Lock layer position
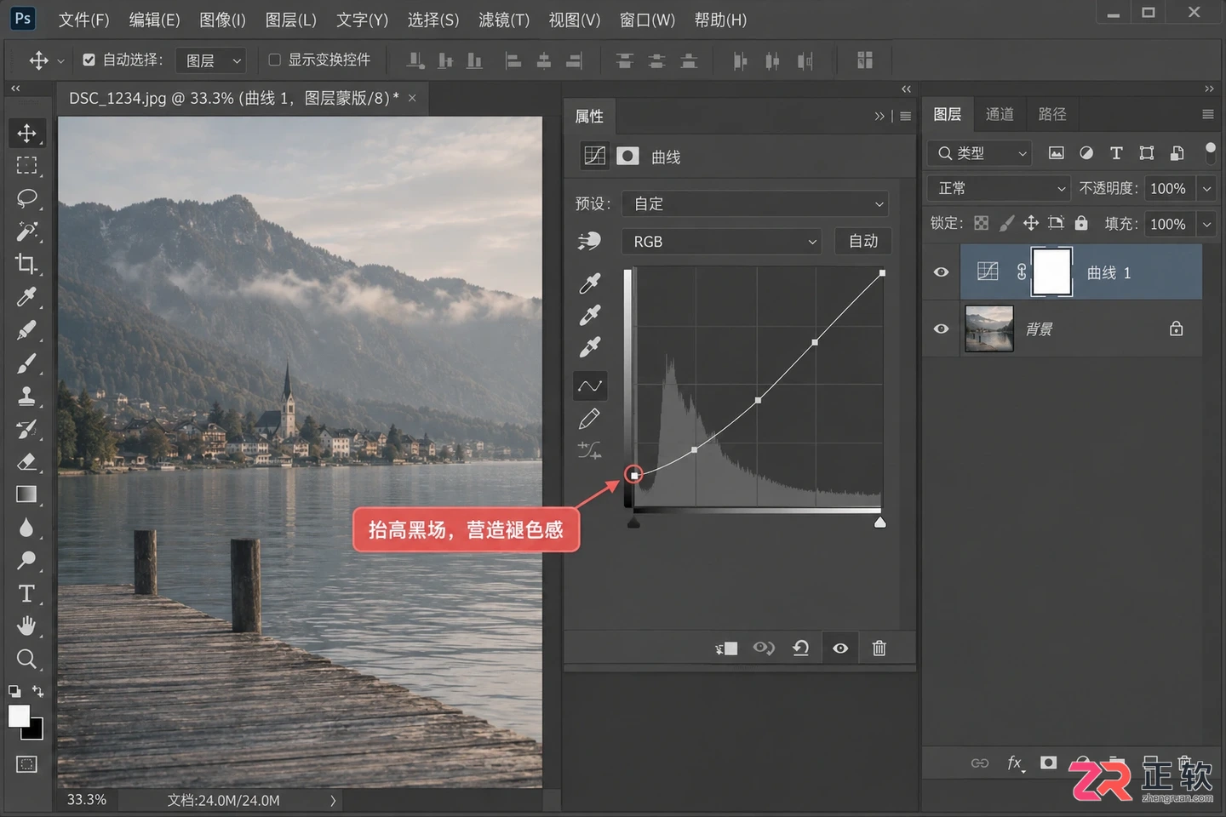The image size is (1226, 817). pos(1031,223)
